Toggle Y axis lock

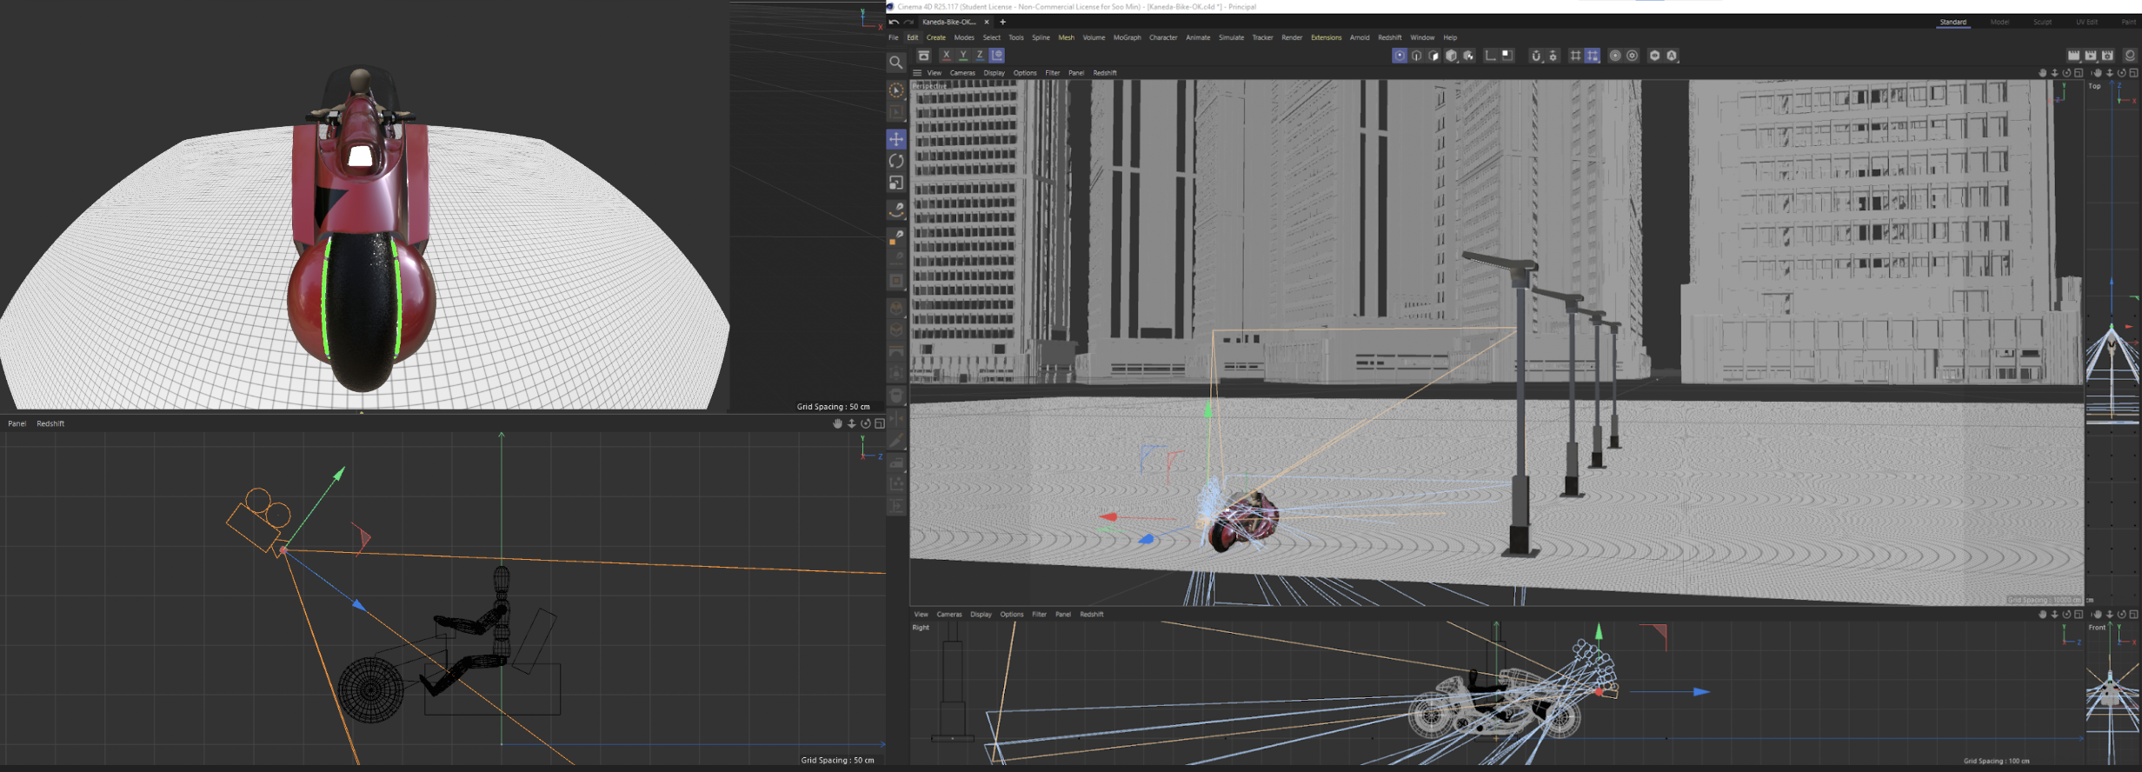pyautogui.click(x=963, y=56)
